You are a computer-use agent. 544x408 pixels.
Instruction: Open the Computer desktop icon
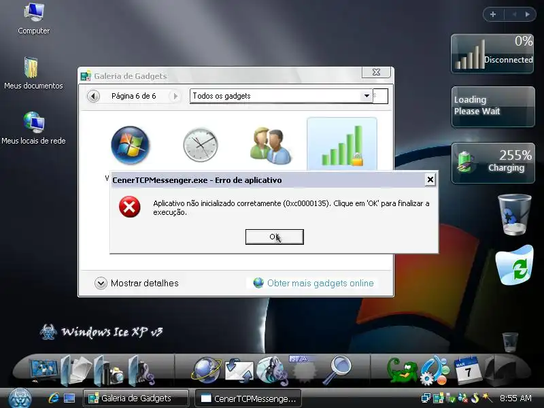coord(33,18)
